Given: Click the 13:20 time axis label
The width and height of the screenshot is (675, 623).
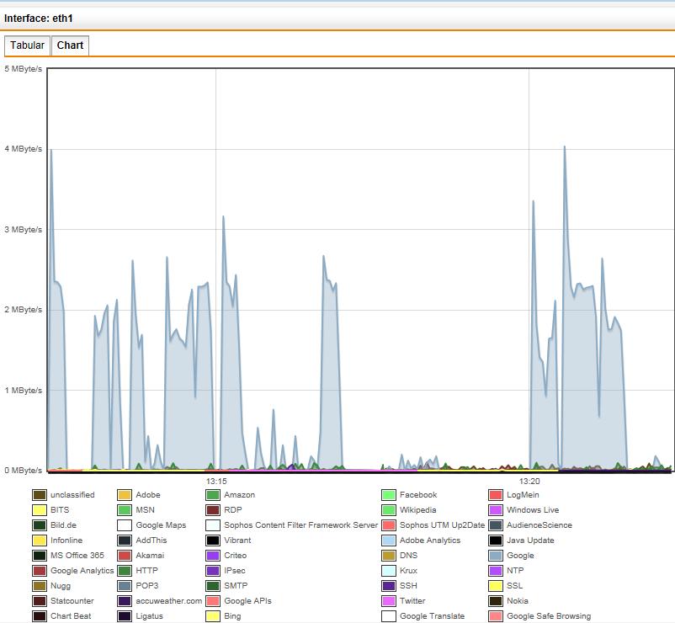Looking at the screenshot, I should click(529, 482).
